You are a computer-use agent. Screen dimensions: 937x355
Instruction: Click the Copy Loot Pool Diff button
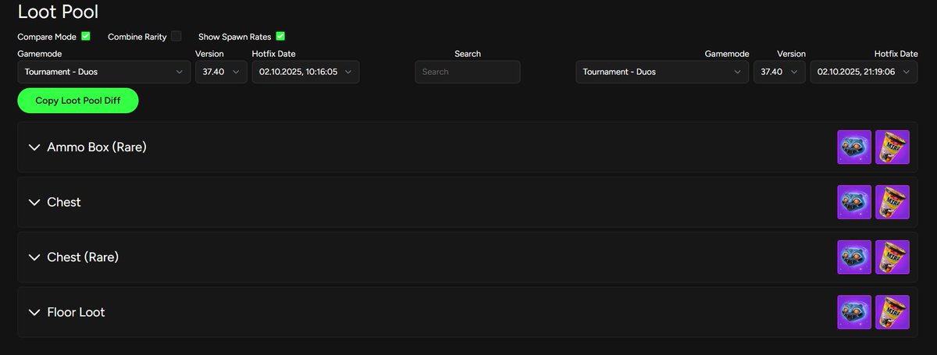(78, 101)
